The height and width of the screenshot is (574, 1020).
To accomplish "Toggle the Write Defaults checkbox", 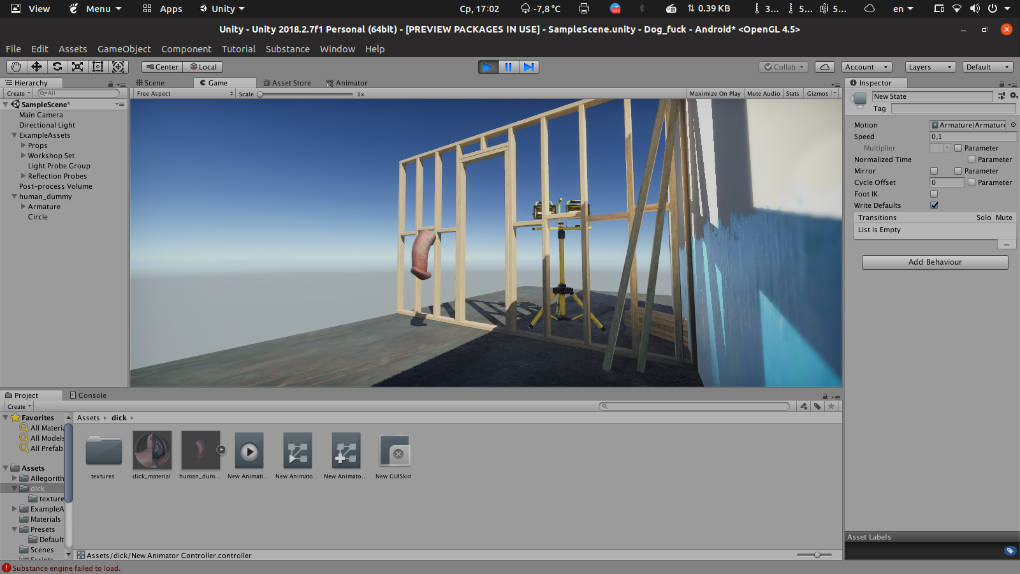I will 934,205.
